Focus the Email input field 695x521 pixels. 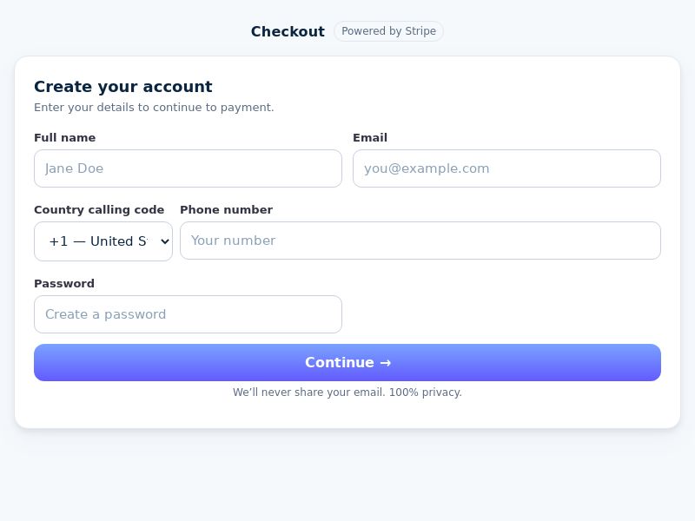point(506,168)
